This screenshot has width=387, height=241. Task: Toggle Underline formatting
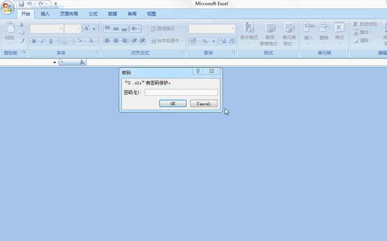pyautogui.click(x=51, y=41)
